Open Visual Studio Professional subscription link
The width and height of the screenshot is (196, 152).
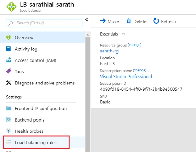[x=126, y=76]
